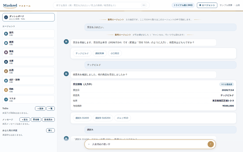Click the ToDo 一覧 button
Image resolution: width=243 pixels, height=152 pixels.
(x=51, y=108)
